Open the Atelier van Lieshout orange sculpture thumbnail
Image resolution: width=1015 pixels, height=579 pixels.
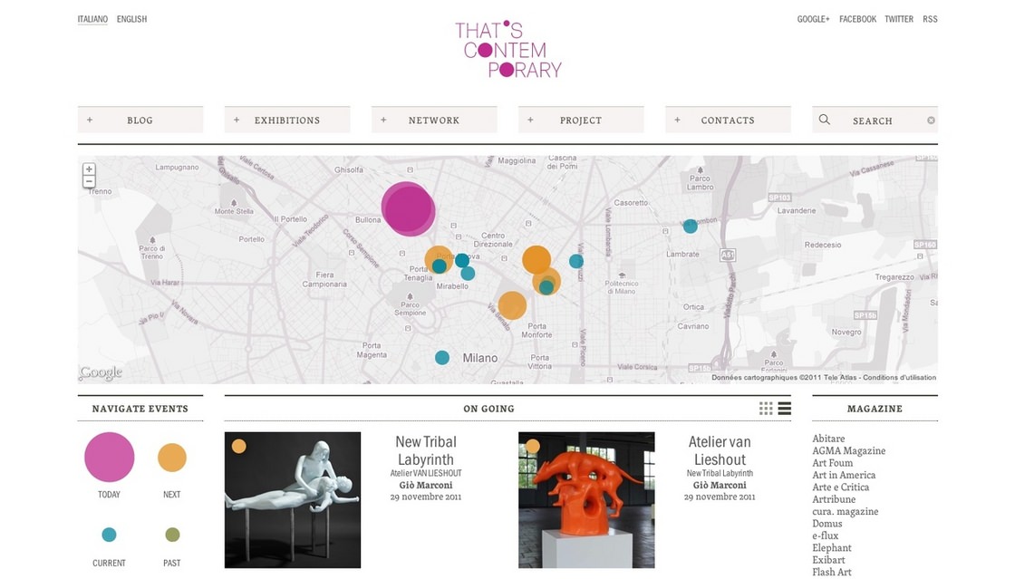tap(586, 500)
